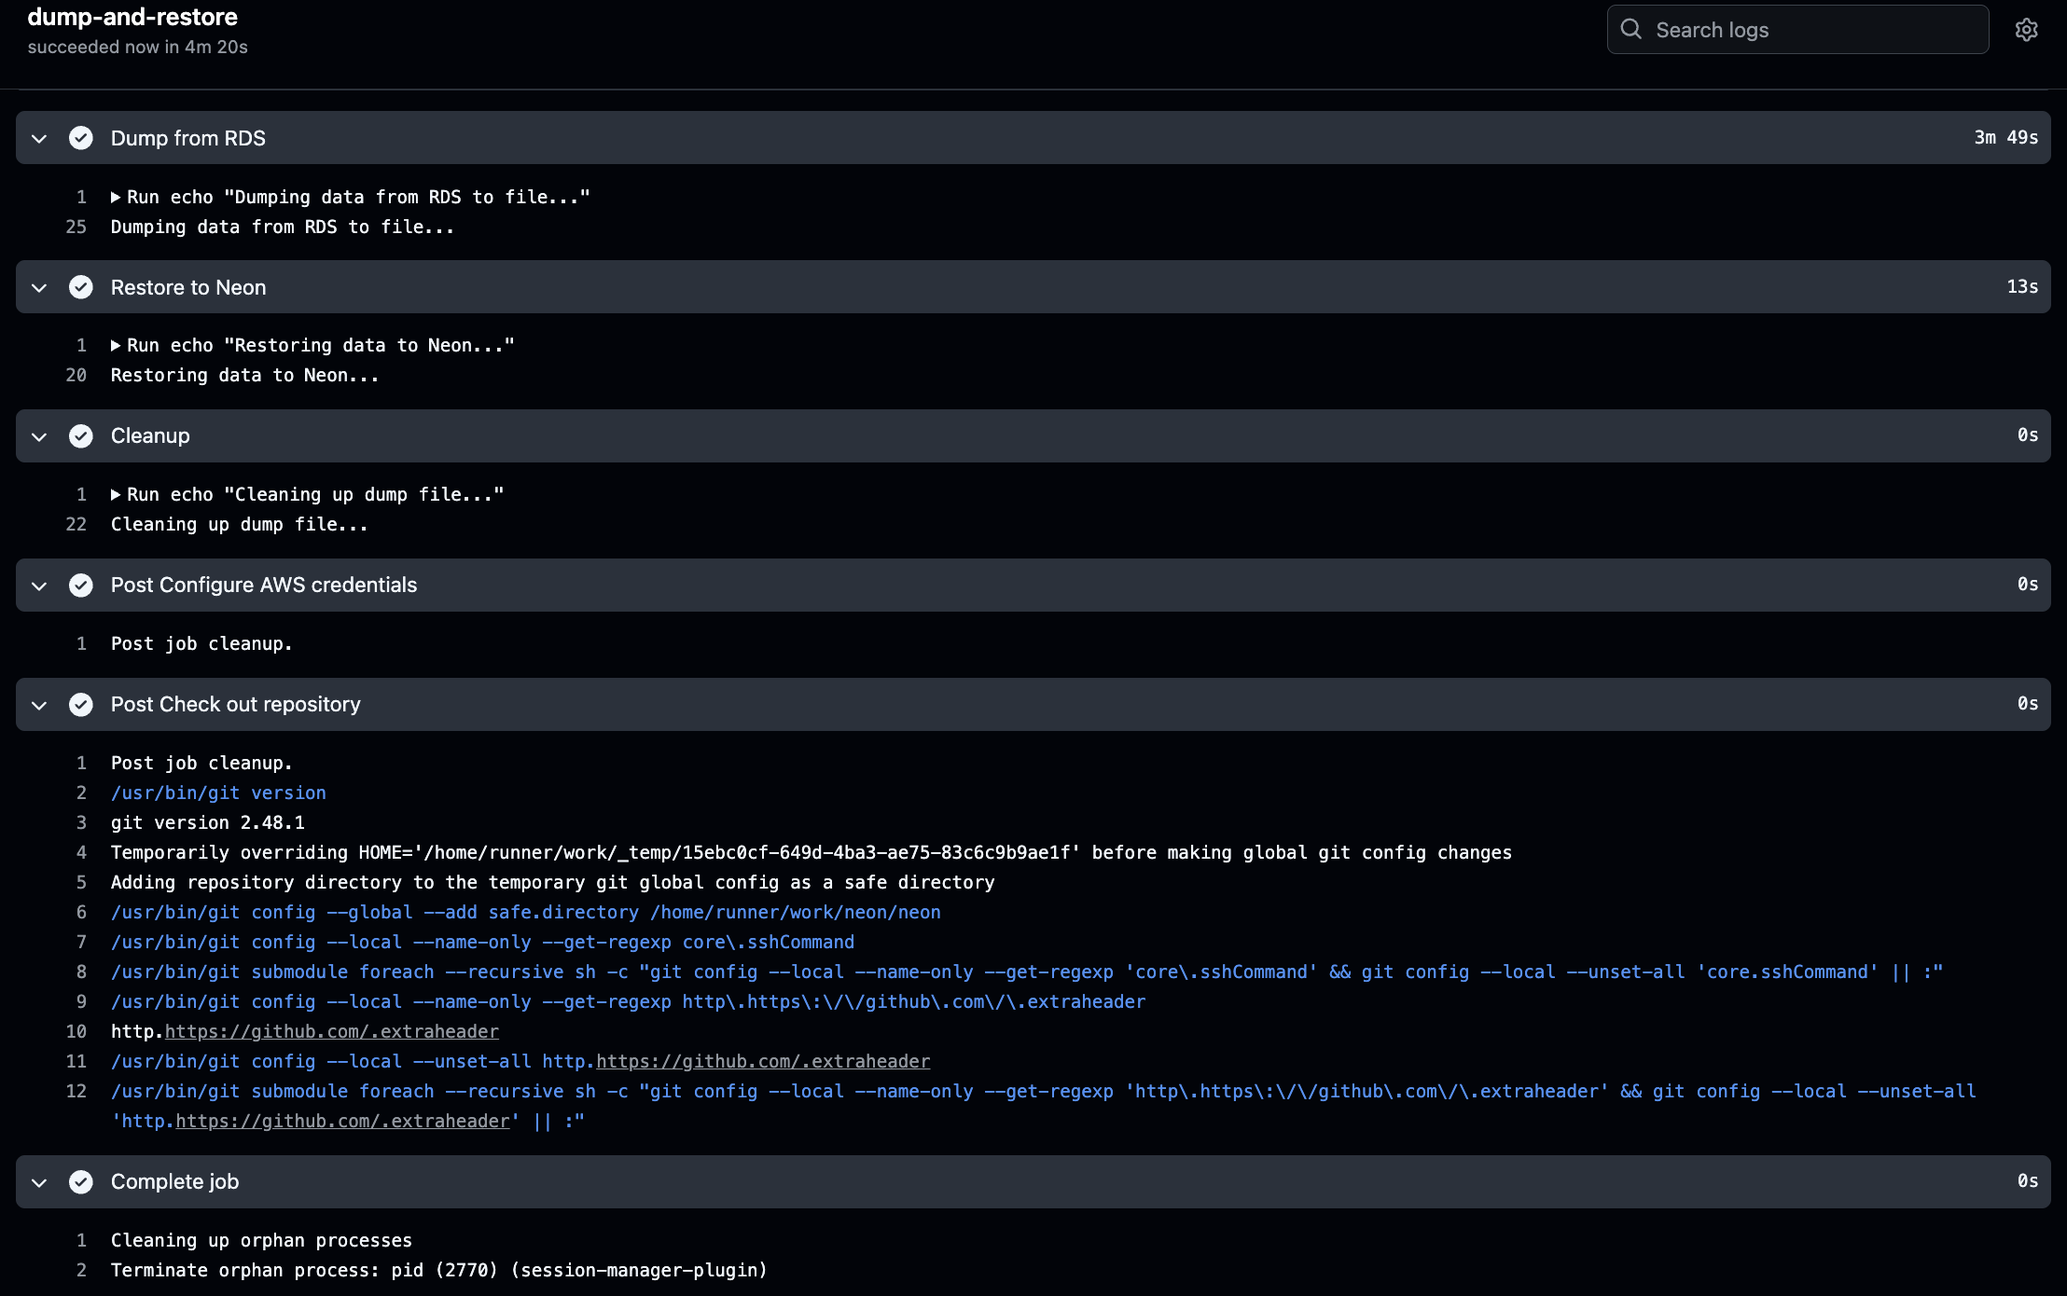Click the dump-and-restore job title
The image size is (2067, 1296).
[132, 17]
